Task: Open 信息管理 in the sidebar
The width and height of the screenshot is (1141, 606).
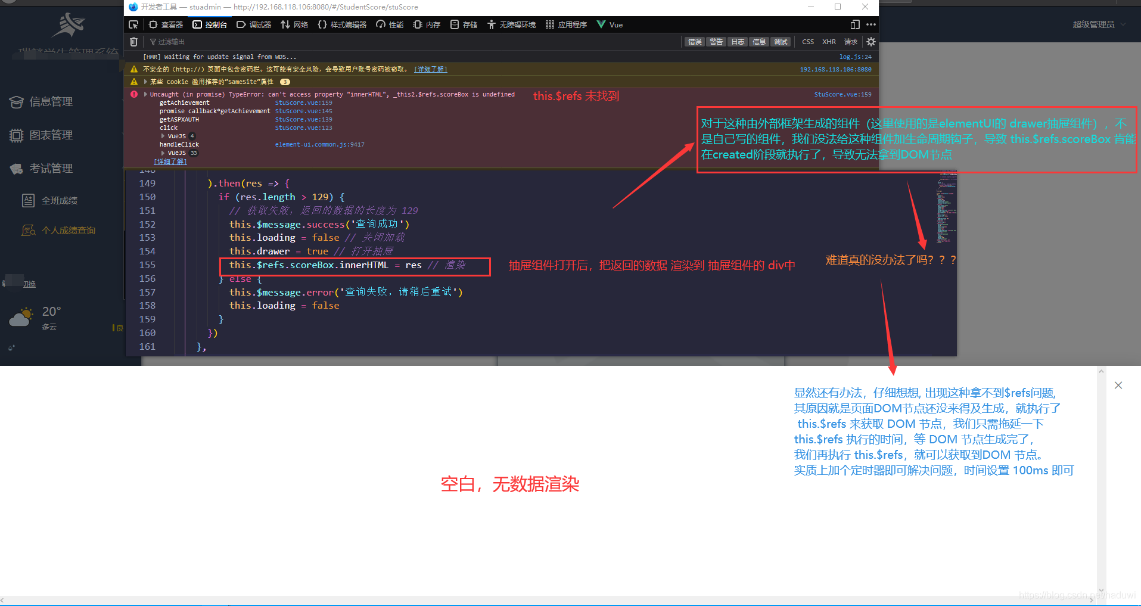Action: click(x=51, y=102)
